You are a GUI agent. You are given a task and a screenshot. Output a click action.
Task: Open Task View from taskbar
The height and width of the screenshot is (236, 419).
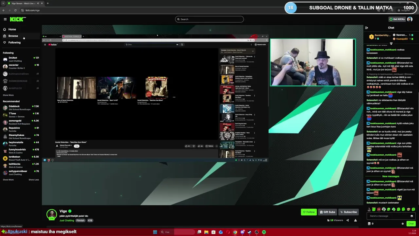pyautogui.click(x=199, y=232)
